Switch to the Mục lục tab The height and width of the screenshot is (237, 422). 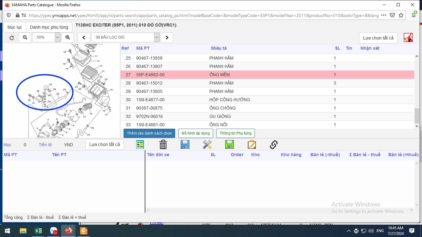15,27
